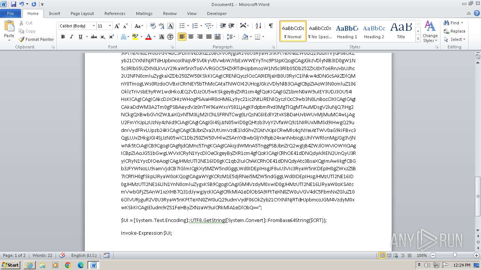Open the Change Case dropdown
The width and height of the screenshot is (481, 270).
click(x=139, y=26)
